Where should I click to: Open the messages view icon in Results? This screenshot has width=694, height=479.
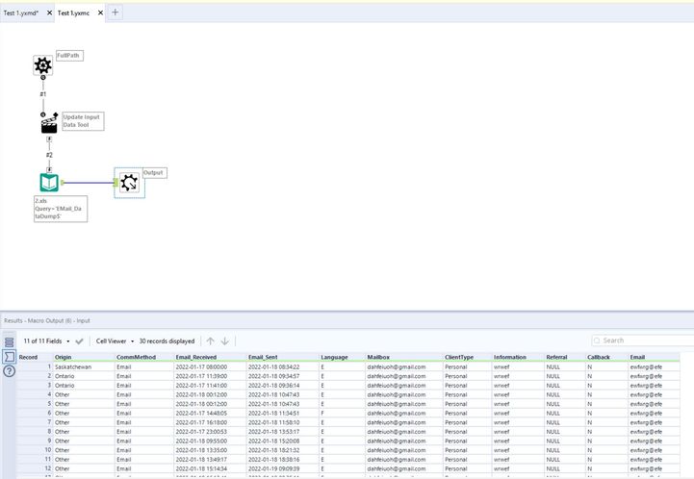point(10,357)
